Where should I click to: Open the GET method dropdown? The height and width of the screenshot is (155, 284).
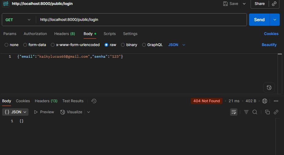(x=18, y=20)
